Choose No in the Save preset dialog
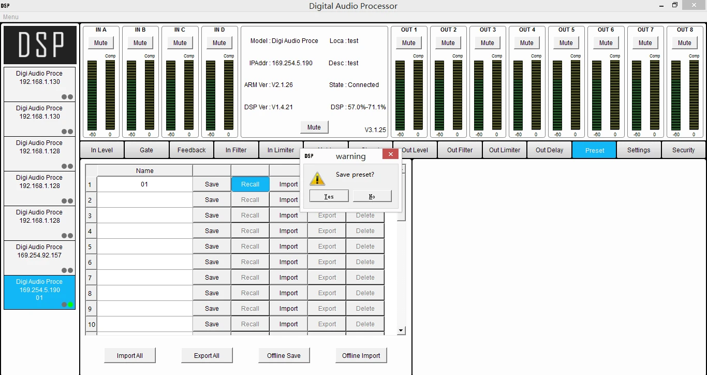Image resolution: width=707 pixels, height=375 pixels. point(372,196)
